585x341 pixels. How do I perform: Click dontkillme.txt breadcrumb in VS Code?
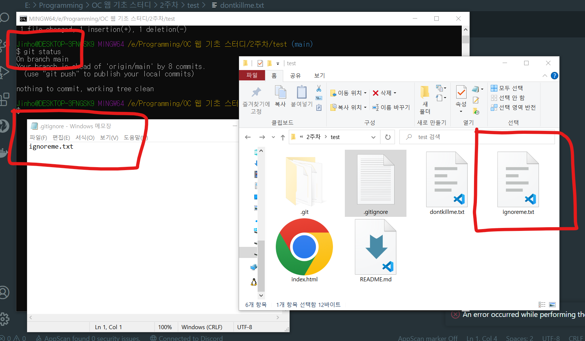click(242, 5)
